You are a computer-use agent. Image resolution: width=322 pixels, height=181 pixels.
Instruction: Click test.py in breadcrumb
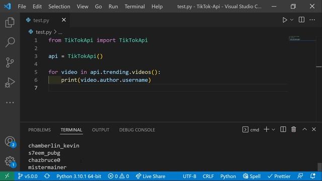(x=44, y=32)
